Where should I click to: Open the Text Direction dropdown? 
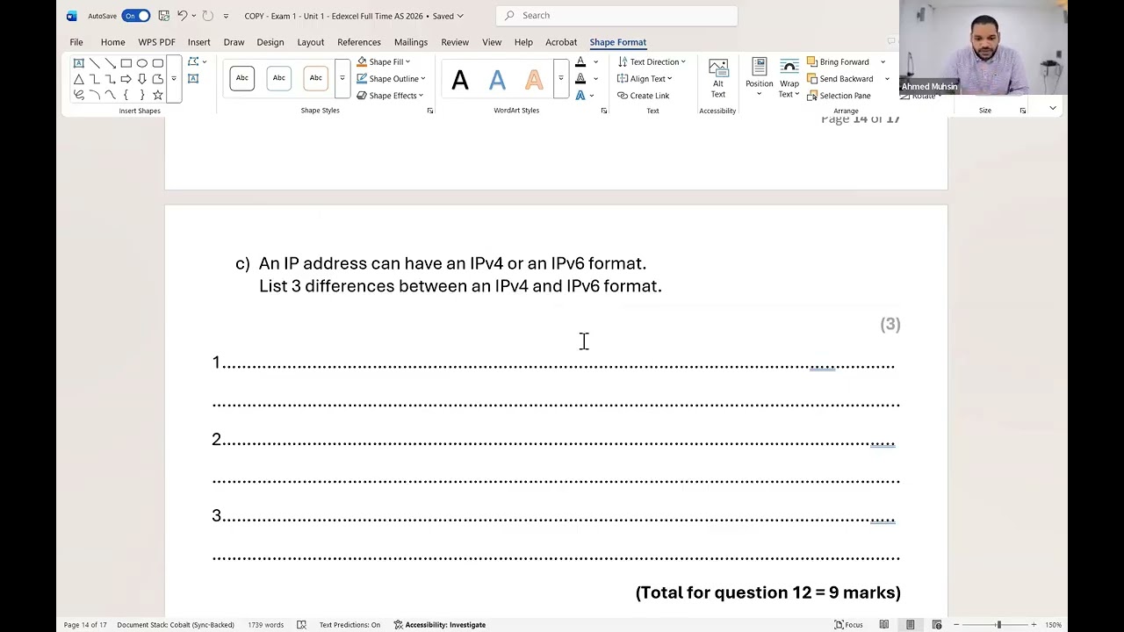[x=652, y=61]
